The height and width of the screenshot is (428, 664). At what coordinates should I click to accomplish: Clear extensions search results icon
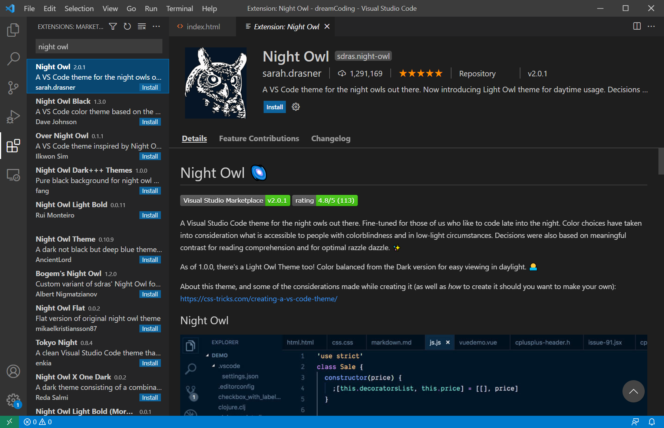(x=142, y=26)
